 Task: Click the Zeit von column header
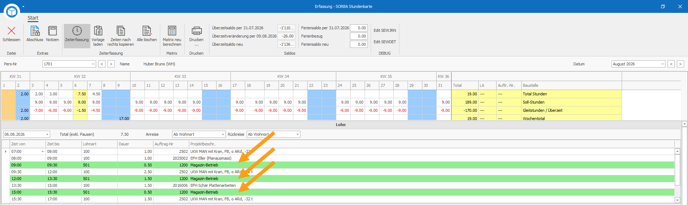point(28,144)
